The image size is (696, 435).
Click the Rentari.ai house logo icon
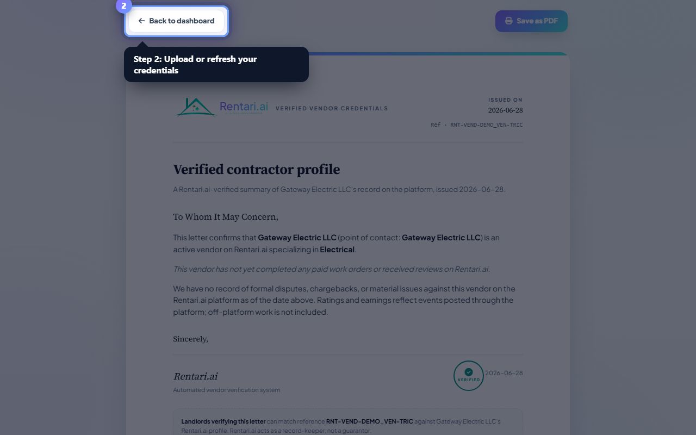[x=196, y=107]
